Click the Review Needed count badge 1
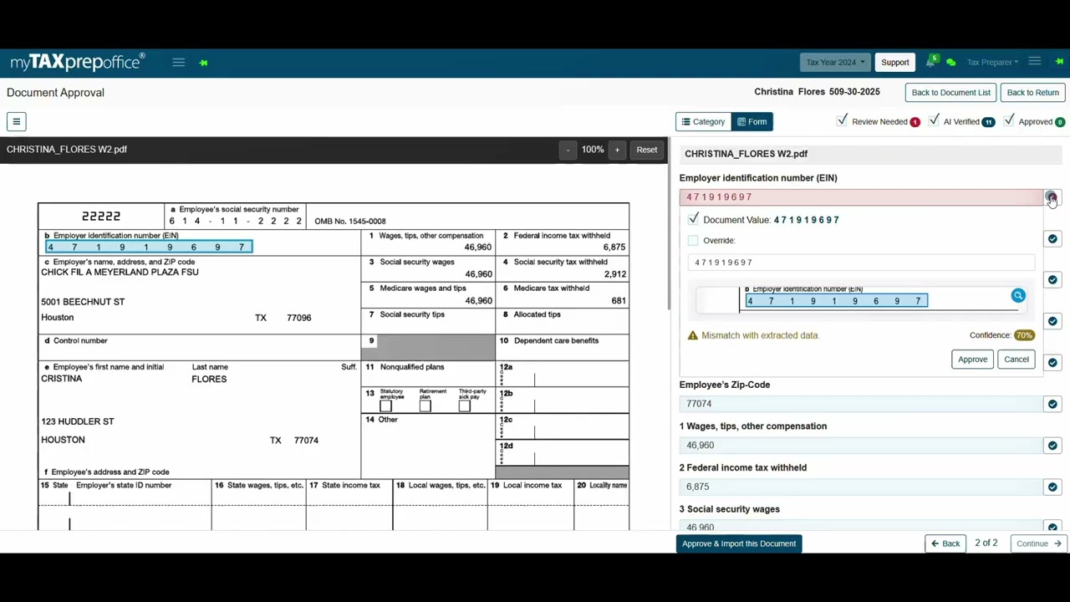The height and width of the screenshot is (602, 1070). coord(915,122)
